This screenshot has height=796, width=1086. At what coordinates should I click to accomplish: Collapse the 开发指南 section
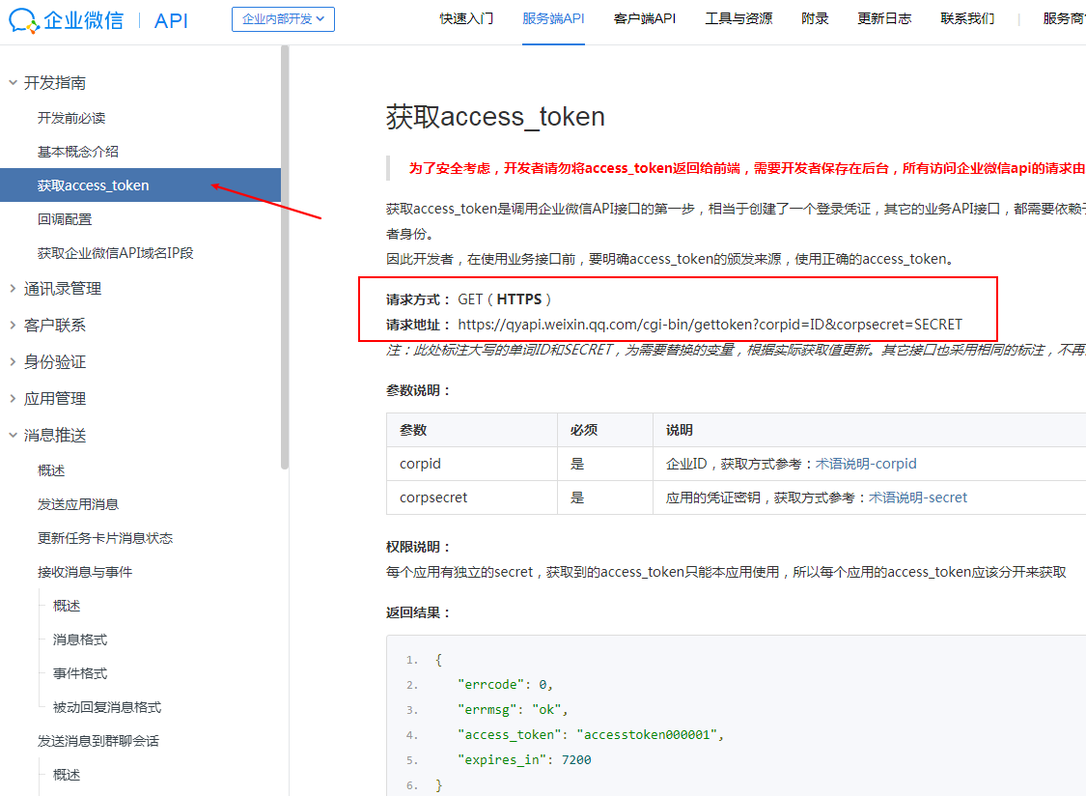click(14, 83)
